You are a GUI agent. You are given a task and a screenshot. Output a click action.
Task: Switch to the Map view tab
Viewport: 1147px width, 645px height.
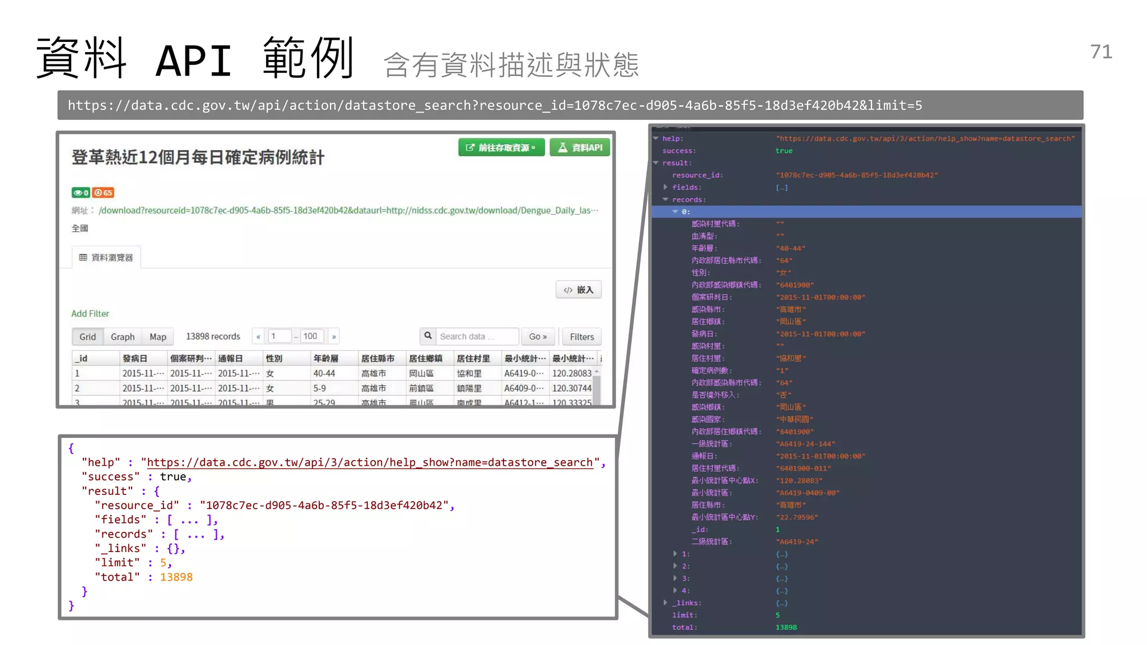click(158, 336)
